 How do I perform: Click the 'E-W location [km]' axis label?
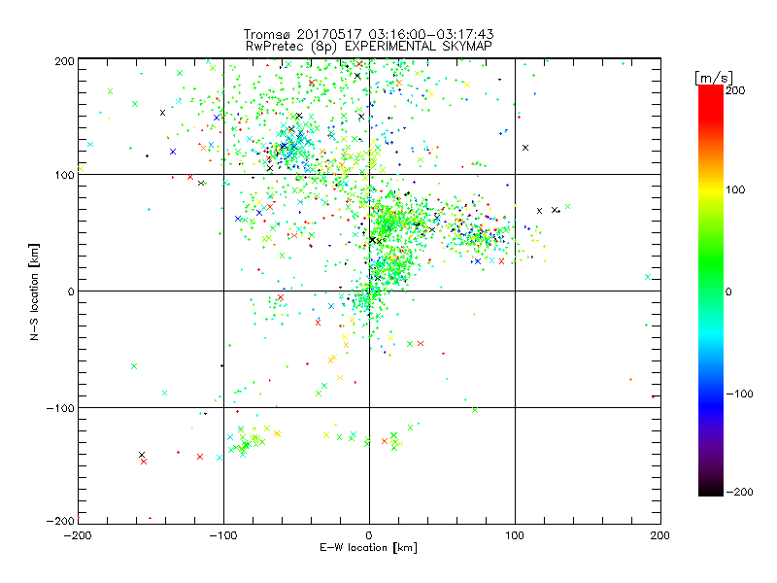368,548
